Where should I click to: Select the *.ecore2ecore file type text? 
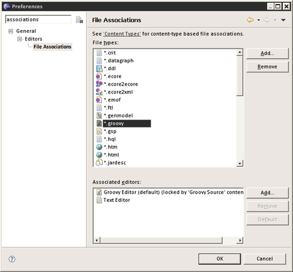121,84
